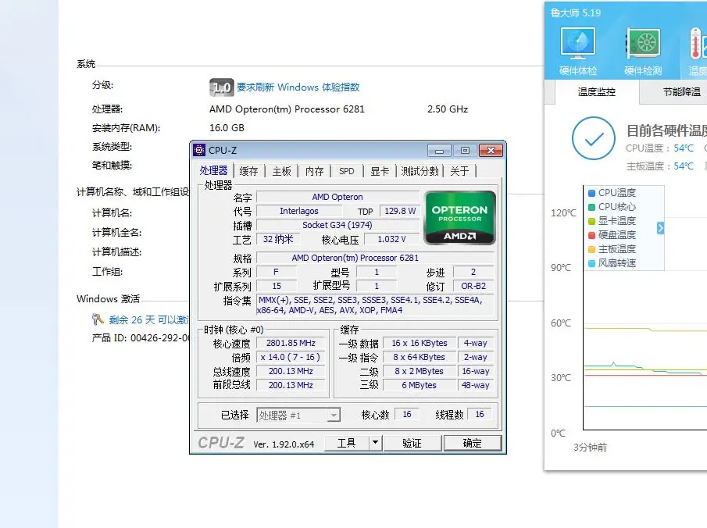Image resolution: width=707 pixels, height=528 pixels.
Task: Click the 指令集 instruction list text
Action: click(x=375, y=305)
